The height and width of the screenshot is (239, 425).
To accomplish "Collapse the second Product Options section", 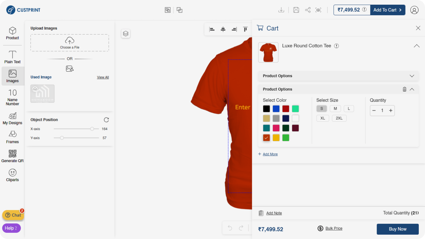I will pos(412,89).
